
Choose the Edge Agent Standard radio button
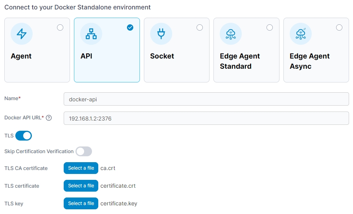[x=270, y=27]
